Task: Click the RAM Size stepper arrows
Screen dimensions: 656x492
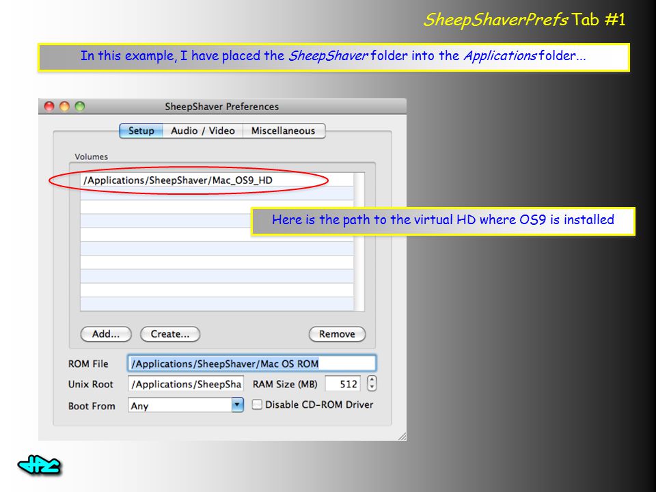Action: coord(372,383)
